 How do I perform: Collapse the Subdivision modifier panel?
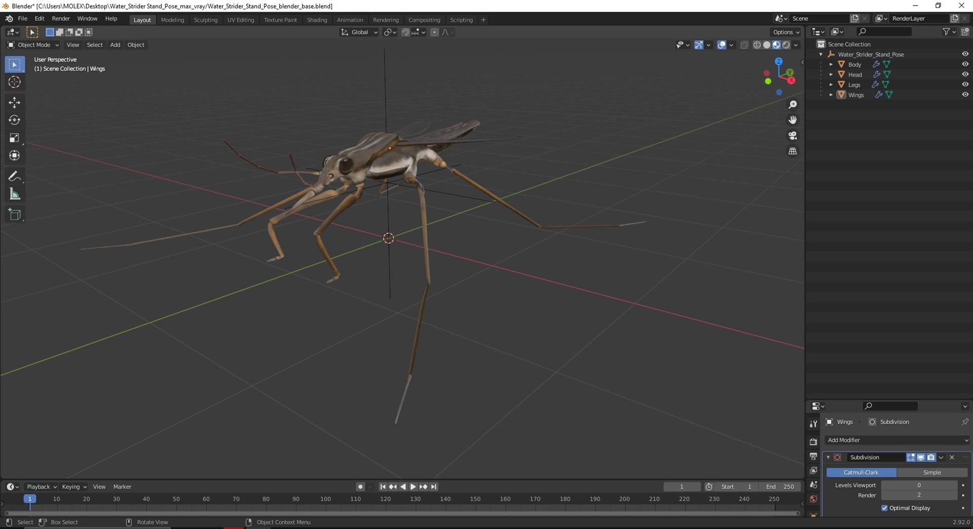[x=829, y=457]
